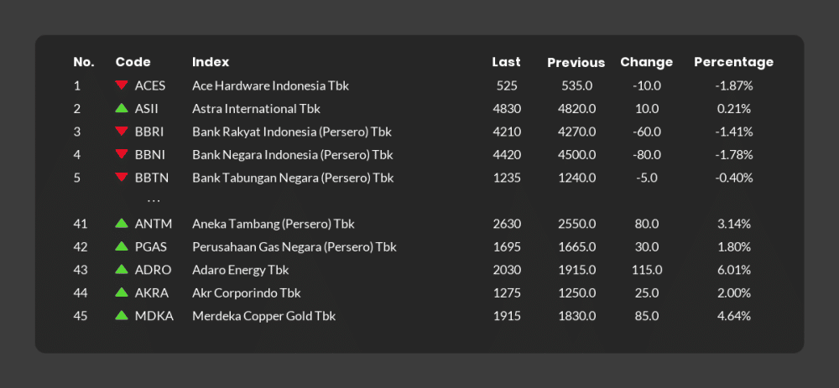Click the red down arrow beside BBTN
839x388 pixels.
(x=122, y=177)
